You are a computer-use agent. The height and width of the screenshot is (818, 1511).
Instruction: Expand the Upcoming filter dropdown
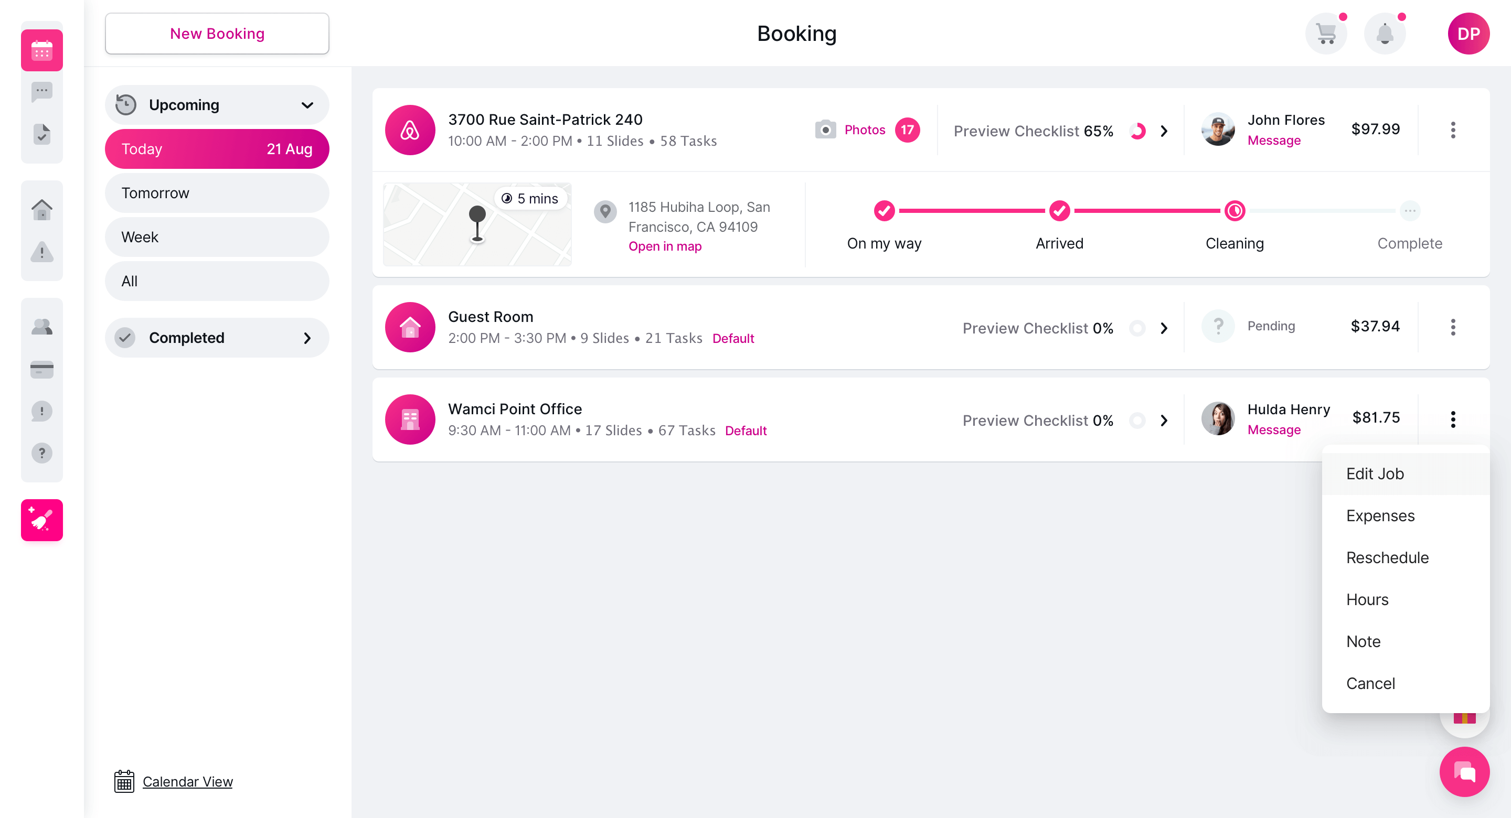307,105
